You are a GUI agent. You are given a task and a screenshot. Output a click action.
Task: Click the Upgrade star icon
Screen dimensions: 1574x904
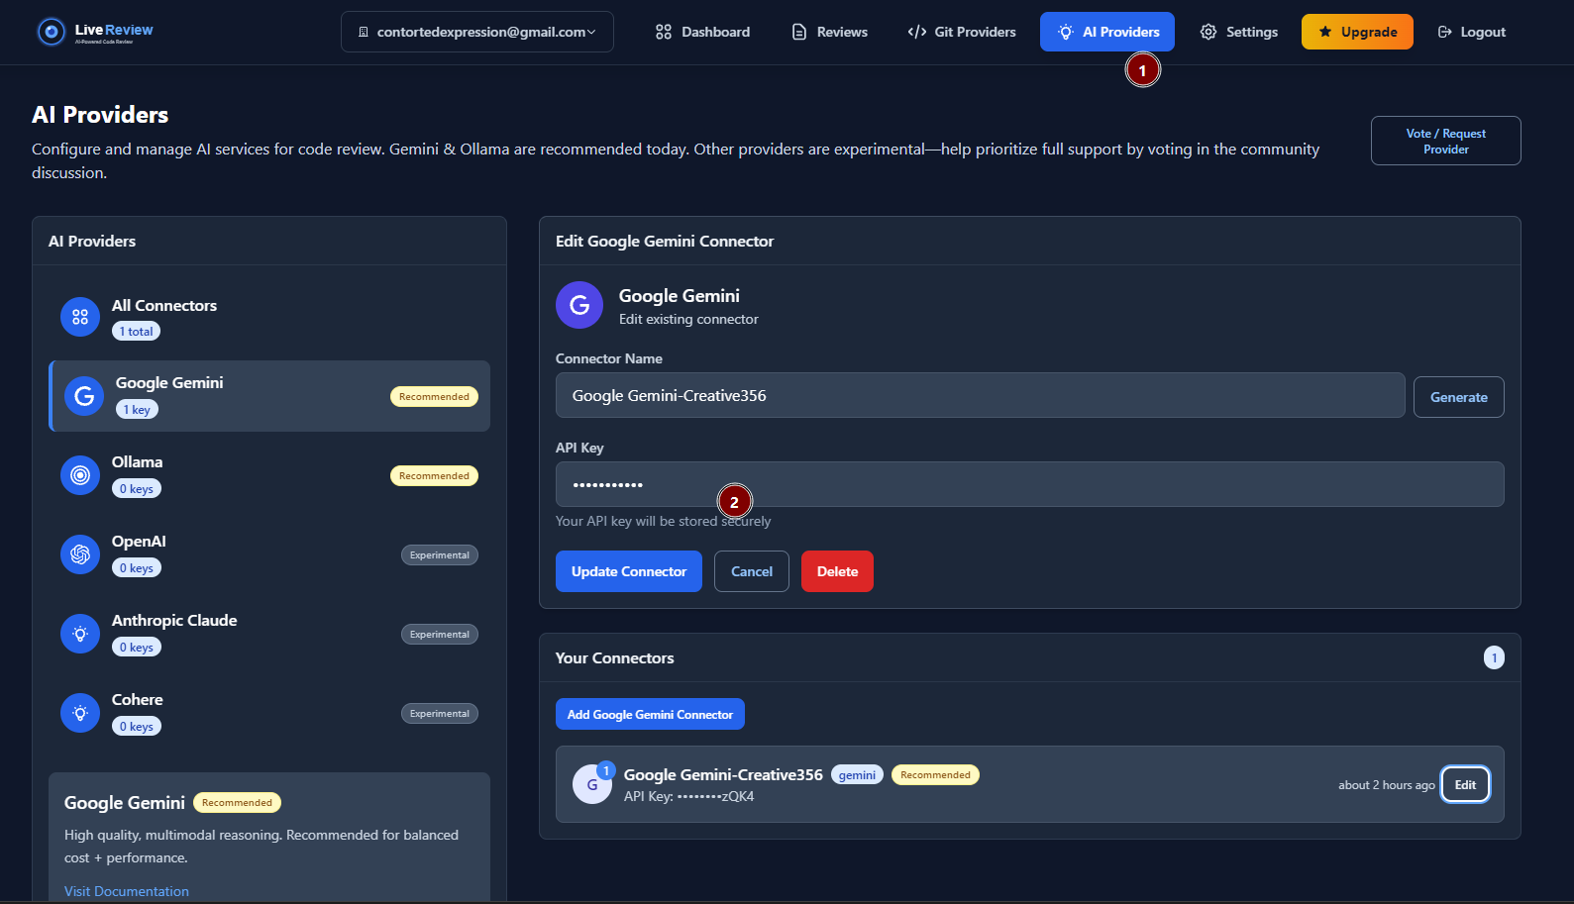[x=1325, y=32]
